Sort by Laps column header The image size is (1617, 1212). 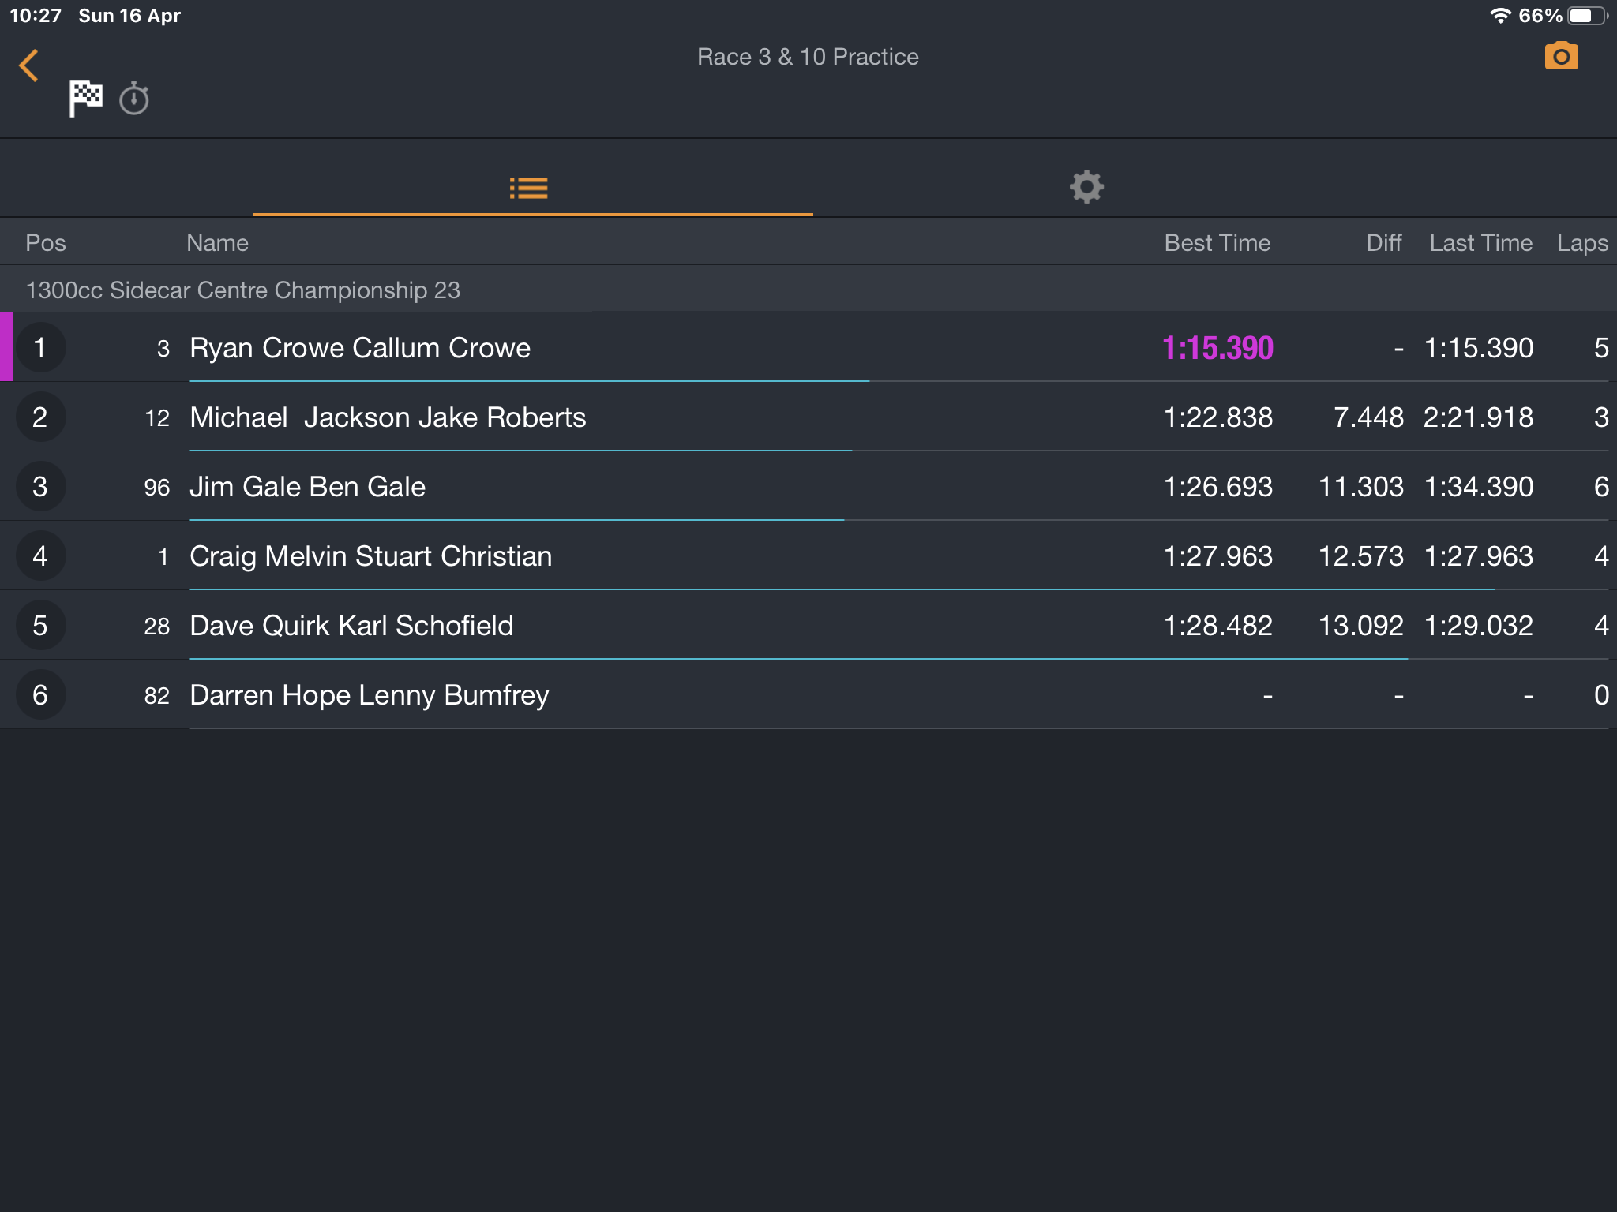click(1582, 243)
